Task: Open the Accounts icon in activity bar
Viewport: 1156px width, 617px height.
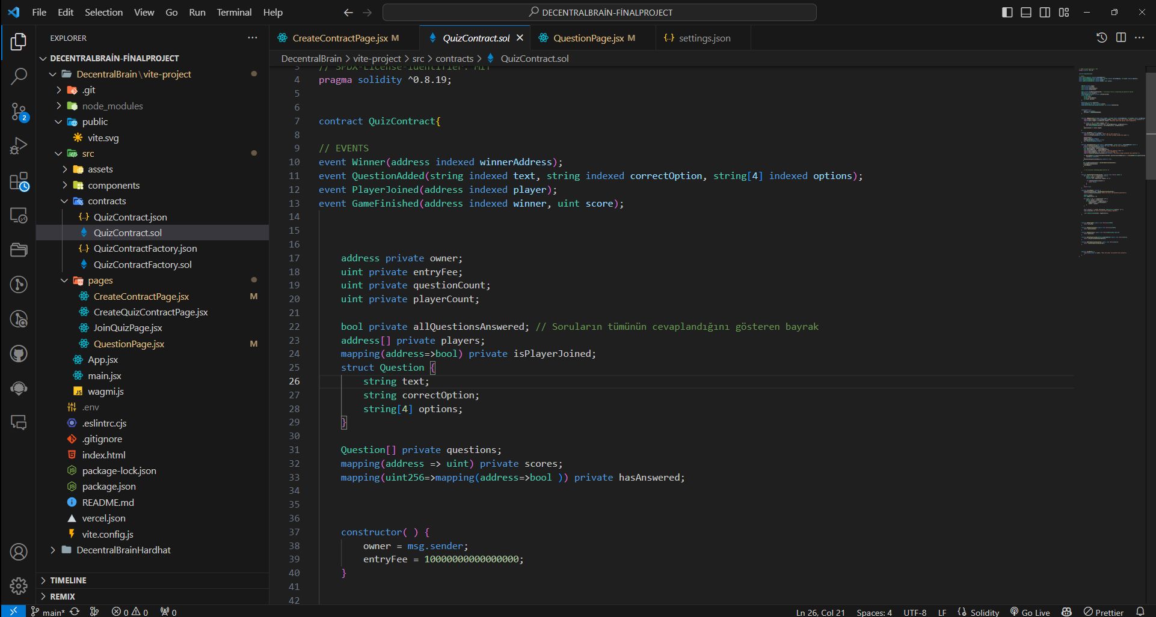Action: pos(19,552)
